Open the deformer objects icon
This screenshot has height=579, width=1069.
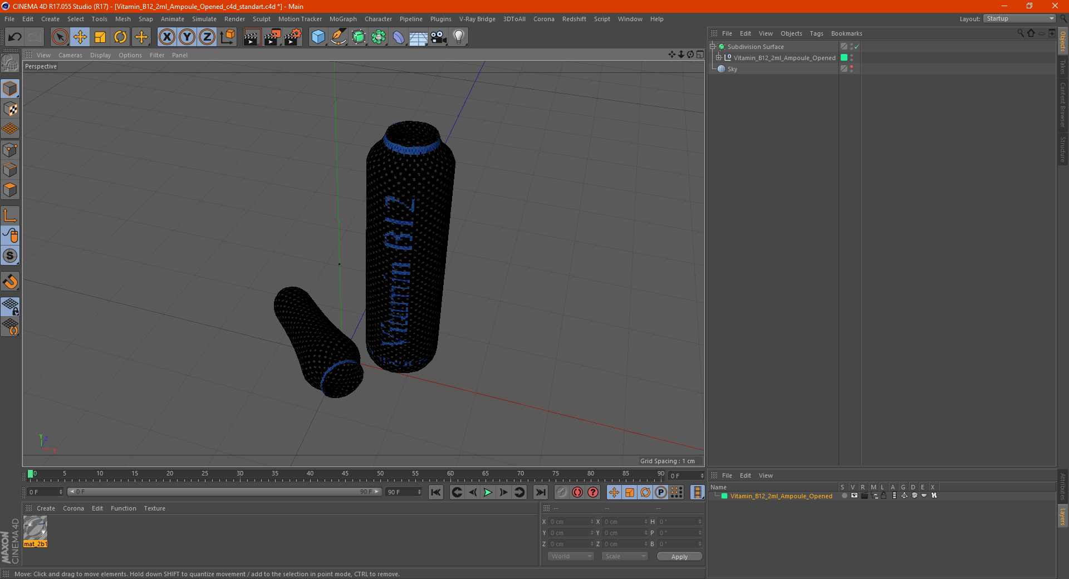tap(399, 37)
